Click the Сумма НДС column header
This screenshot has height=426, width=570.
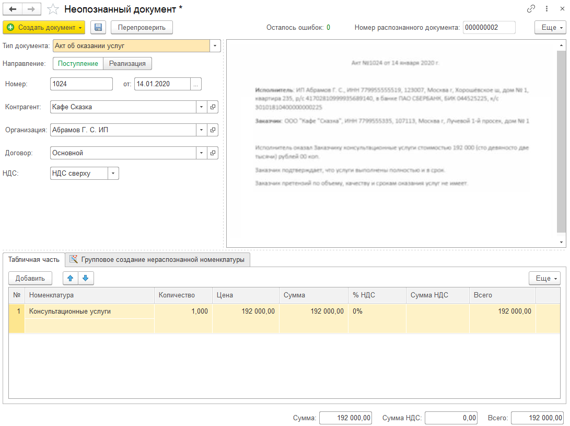pos(438,295)
